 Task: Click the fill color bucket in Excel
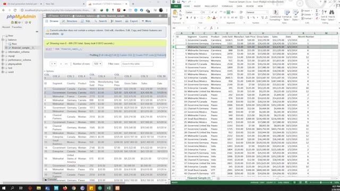[x=208, y=18]
